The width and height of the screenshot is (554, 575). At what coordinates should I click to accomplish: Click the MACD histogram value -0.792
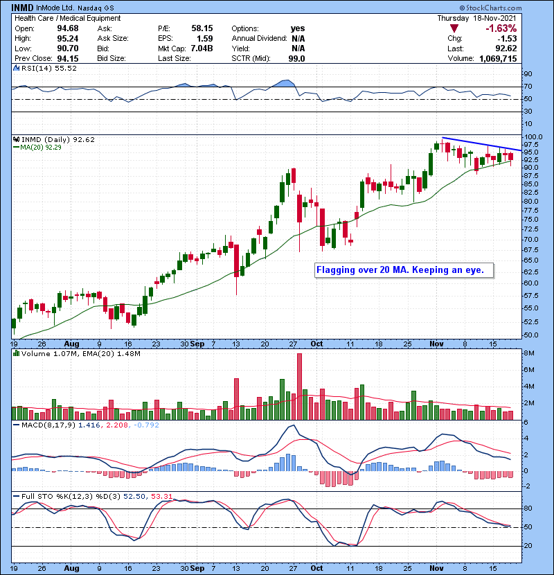coord(146,425)
